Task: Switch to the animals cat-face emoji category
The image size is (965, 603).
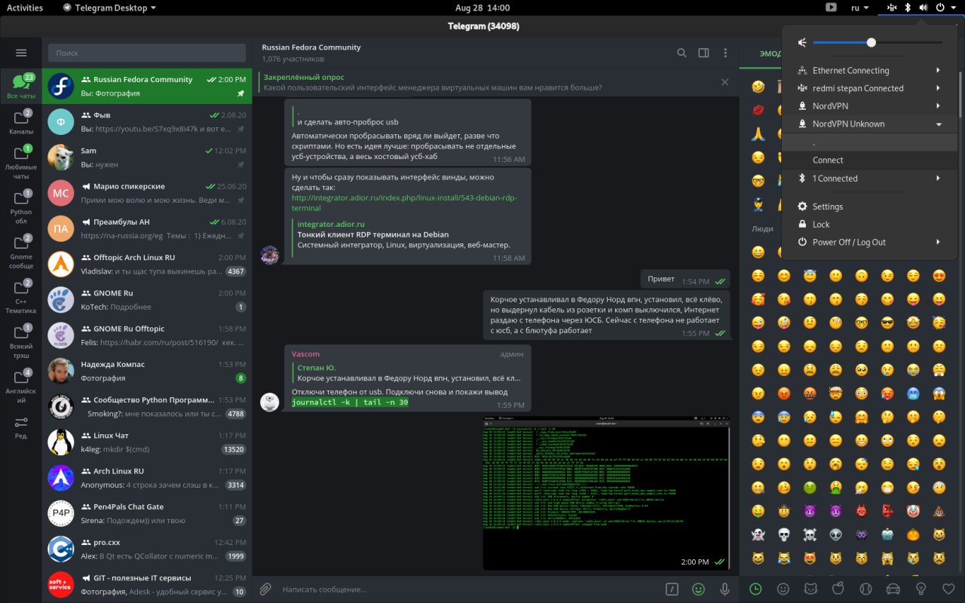Action: point(810,589)
